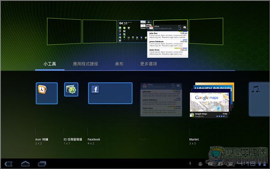This screenshot has width=270, height=169.
Task: Choose the center home screen panel with clock
Action: click(x=135, y=31)
